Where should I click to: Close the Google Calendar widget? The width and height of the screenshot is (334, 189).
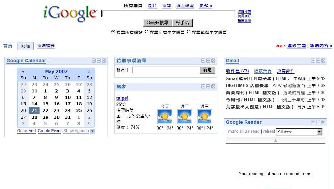click(104, 61)
